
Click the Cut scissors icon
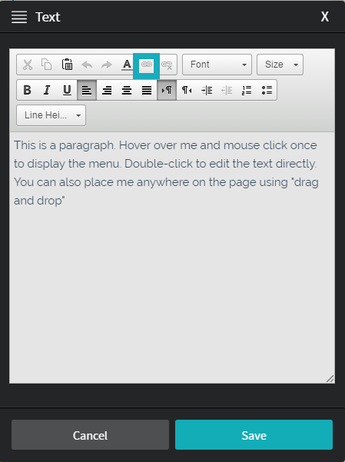click(x=28, y=65)
